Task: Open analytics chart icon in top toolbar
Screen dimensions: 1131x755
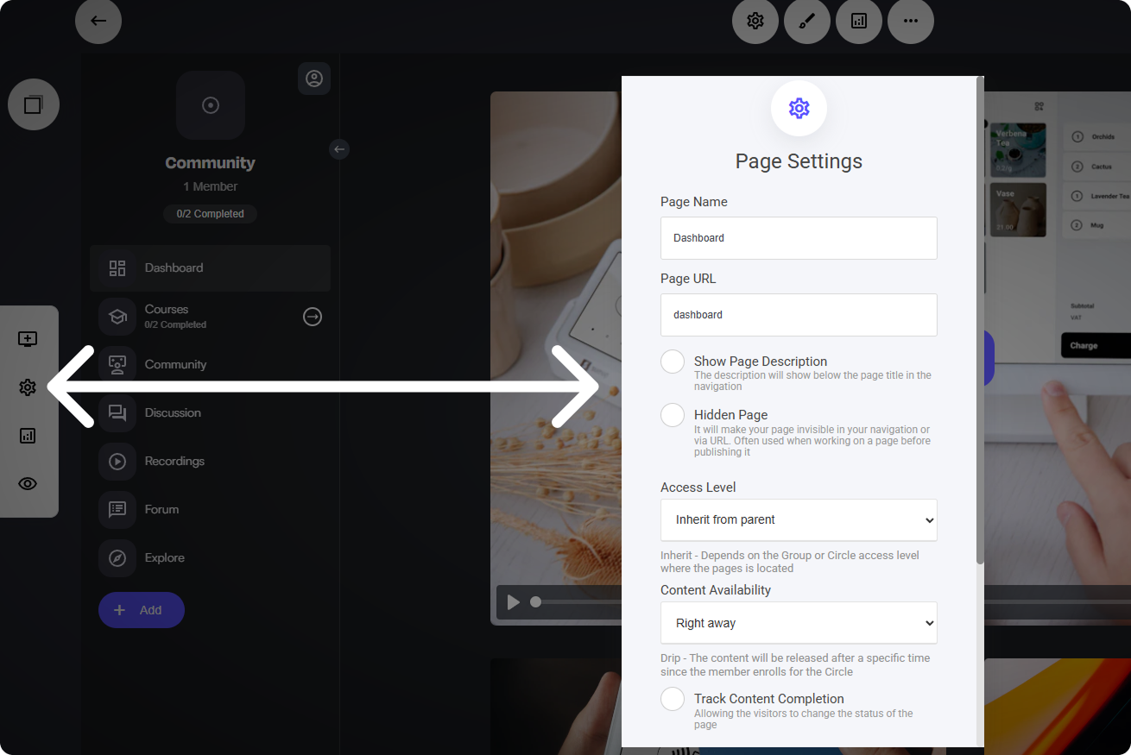Action: pyautogui.click(x=859, y=21)
